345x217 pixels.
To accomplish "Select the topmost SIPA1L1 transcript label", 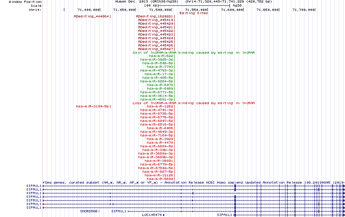I will point(34,186).
